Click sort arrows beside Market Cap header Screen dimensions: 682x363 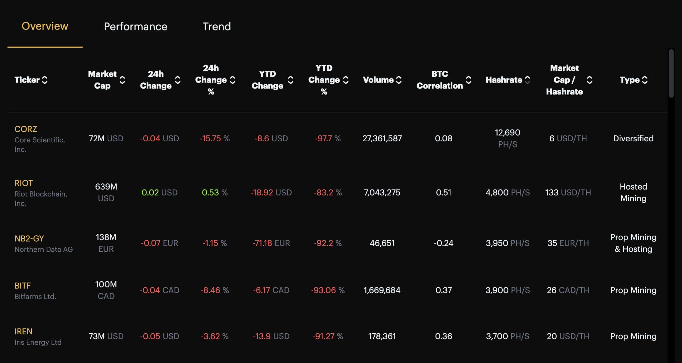pos(122,80)
